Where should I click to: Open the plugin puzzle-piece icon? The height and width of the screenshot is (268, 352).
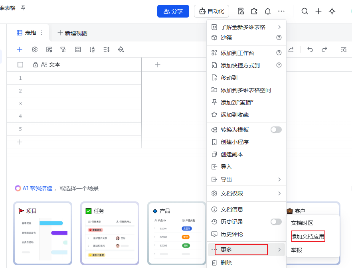[x=254, y=11]
